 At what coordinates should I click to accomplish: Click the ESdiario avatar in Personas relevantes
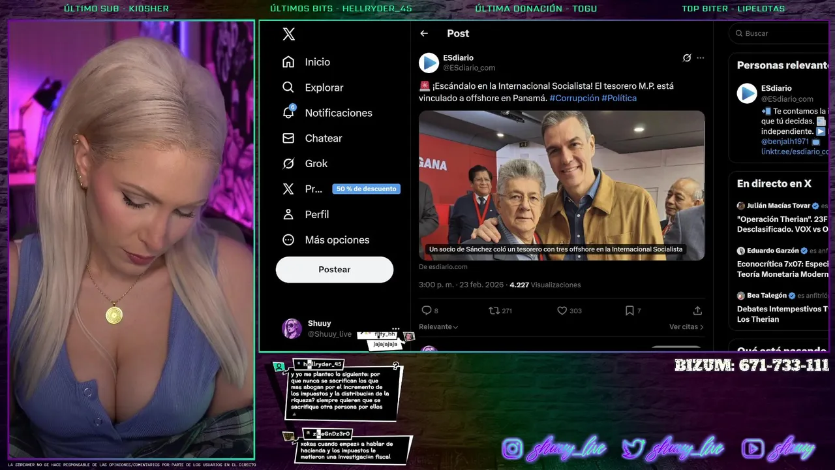tap(747, 93)
